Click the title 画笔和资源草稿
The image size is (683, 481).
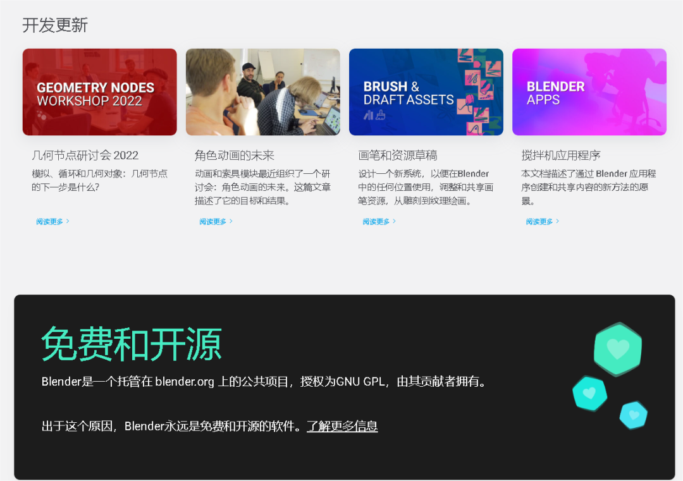pos(398,155)
